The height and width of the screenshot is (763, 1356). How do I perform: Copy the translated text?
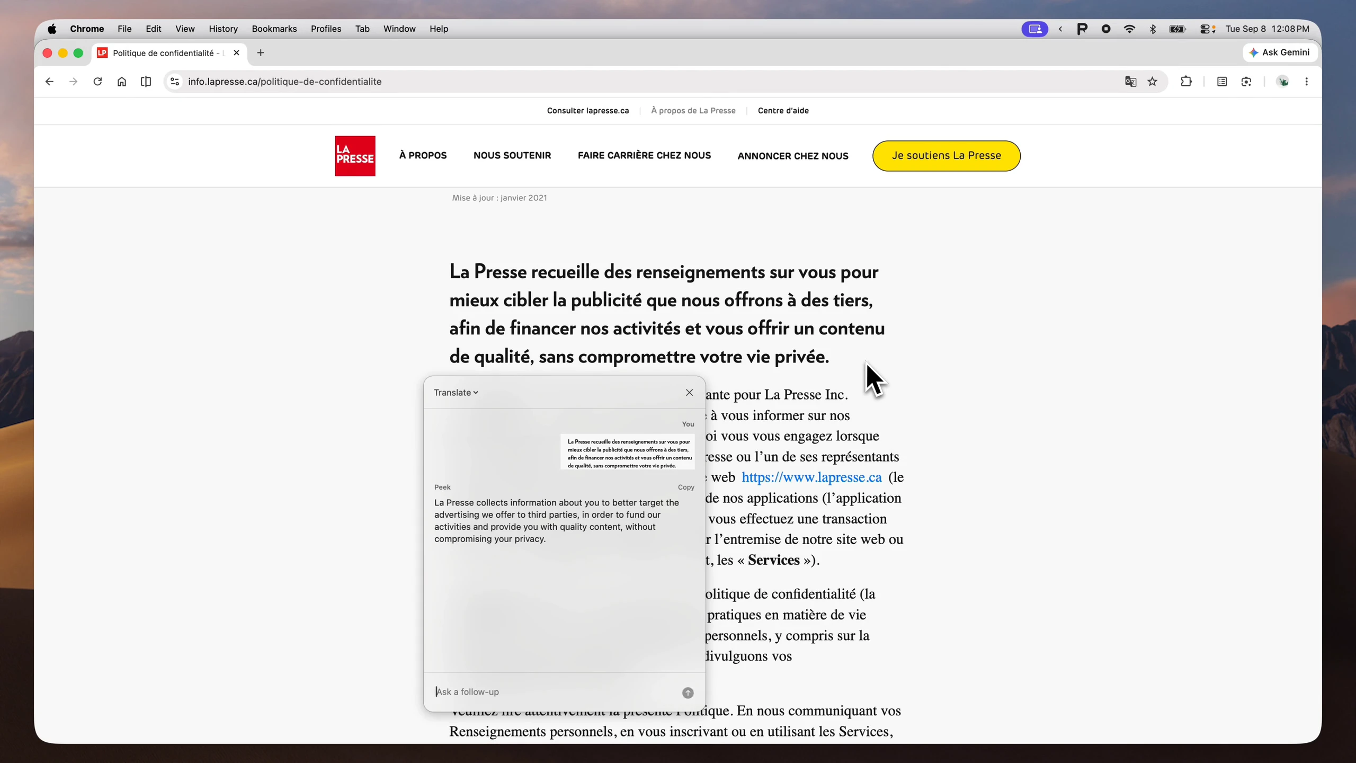pyautogui.click(x=686, y=487)
